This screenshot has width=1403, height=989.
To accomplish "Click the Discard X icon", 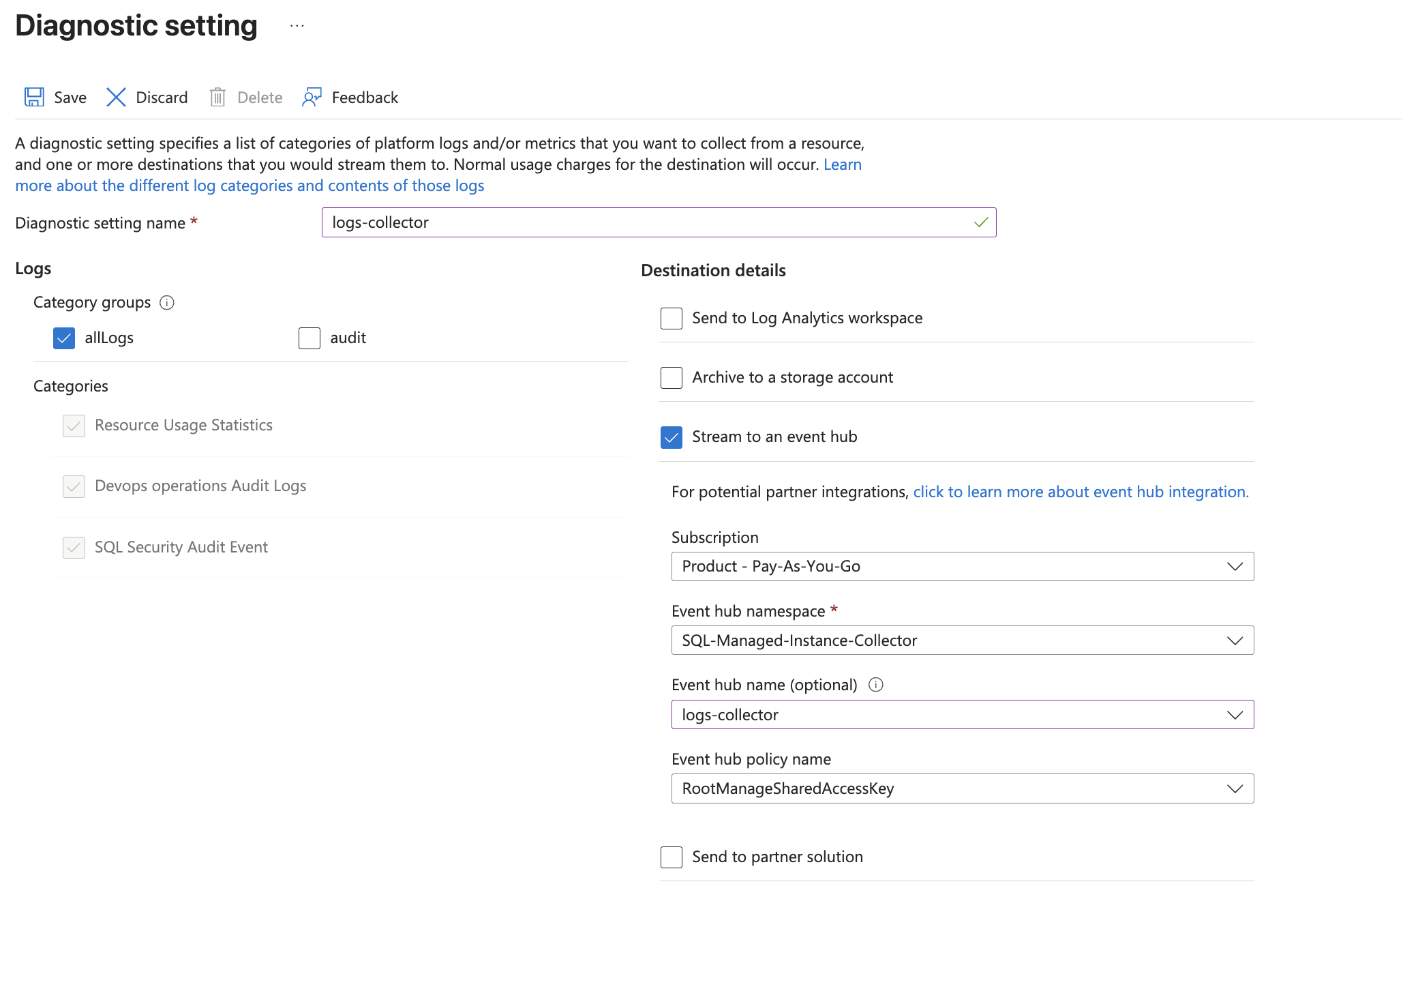I will click(x=116, y=98).
